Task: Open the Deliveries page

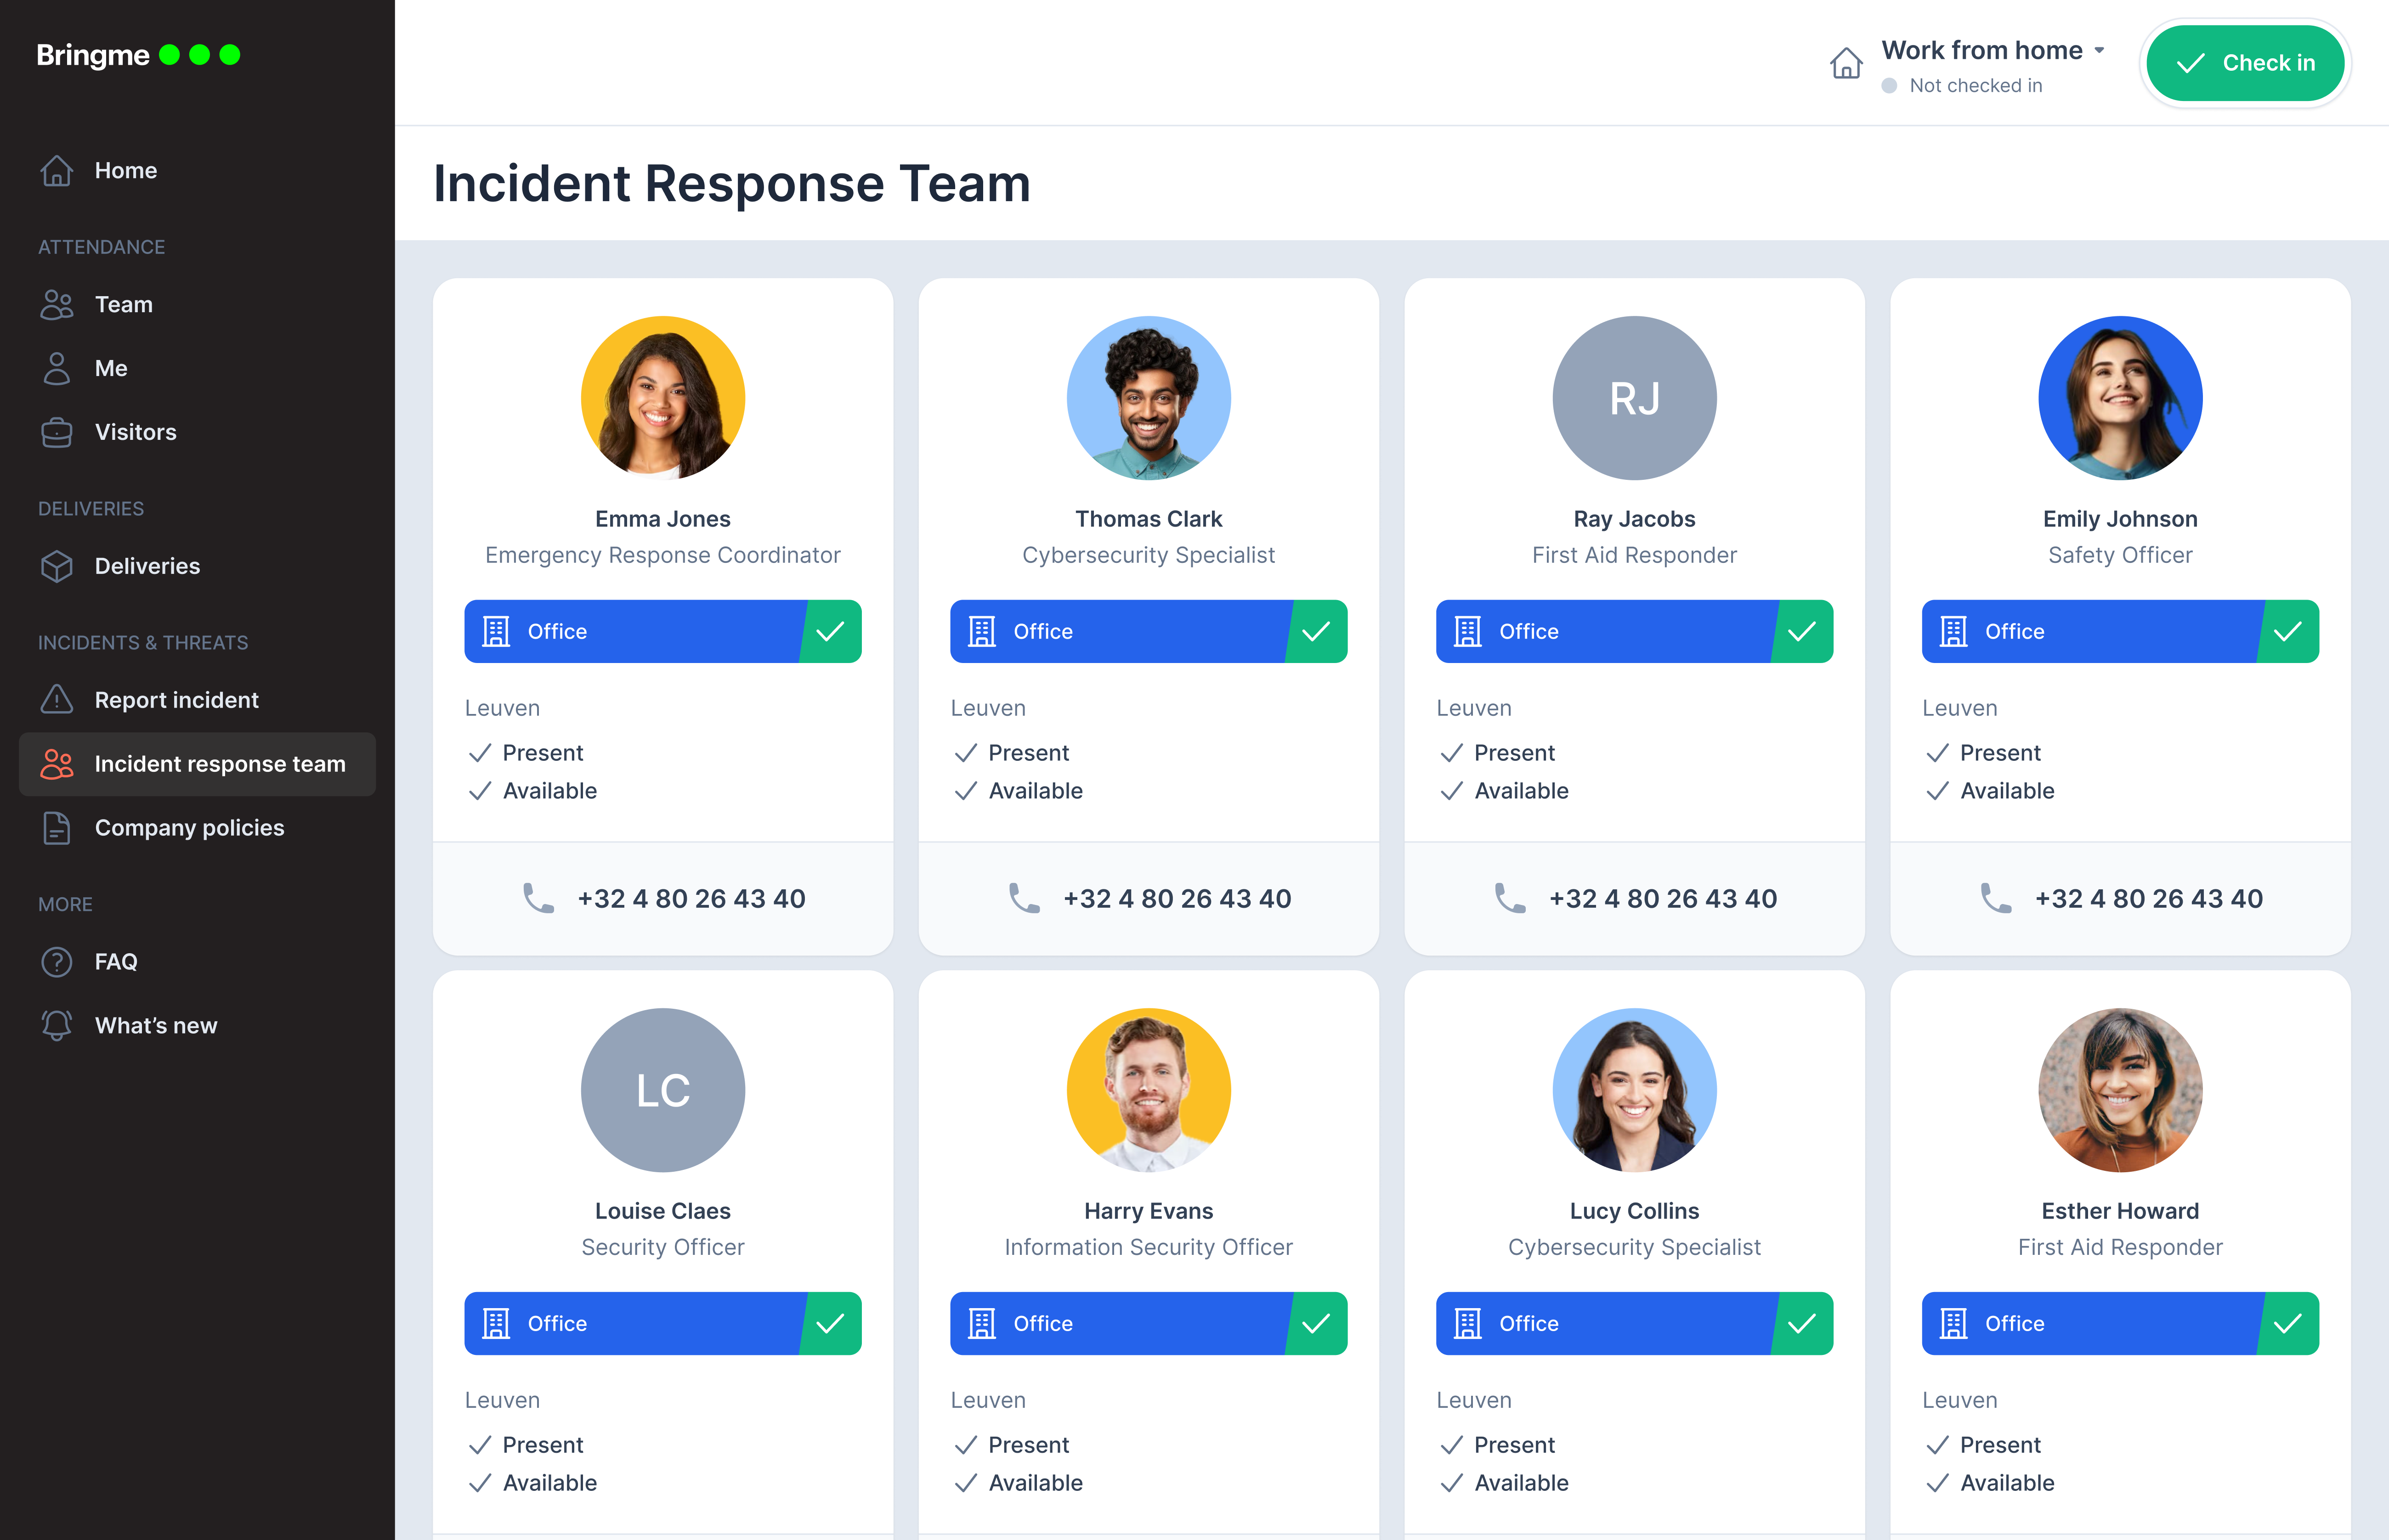Action: pyautogui.click(x=197, y=567)
